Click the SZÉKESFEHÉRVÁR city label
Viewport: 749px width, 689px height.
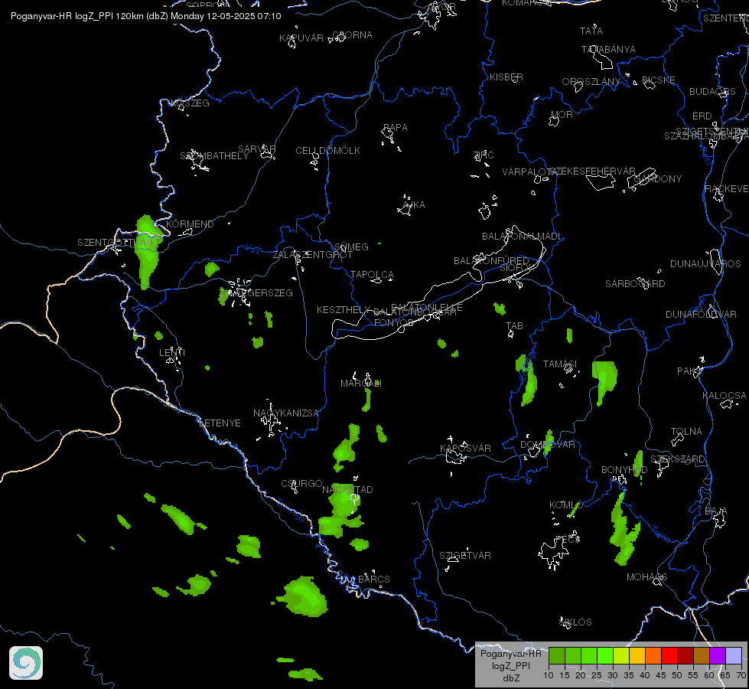(x=592, y=171)
